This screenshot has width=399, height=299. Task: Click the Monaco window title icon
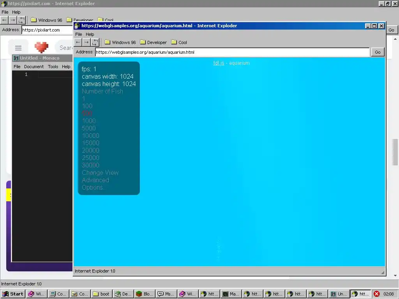click(x=16, y=58)
